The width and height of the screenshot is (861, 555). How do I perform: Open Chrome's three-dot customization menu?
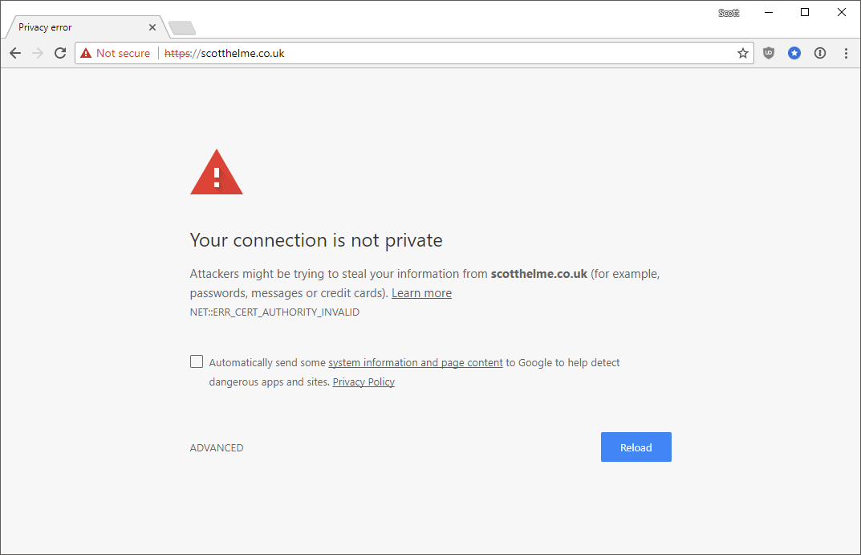pos(845,53)
